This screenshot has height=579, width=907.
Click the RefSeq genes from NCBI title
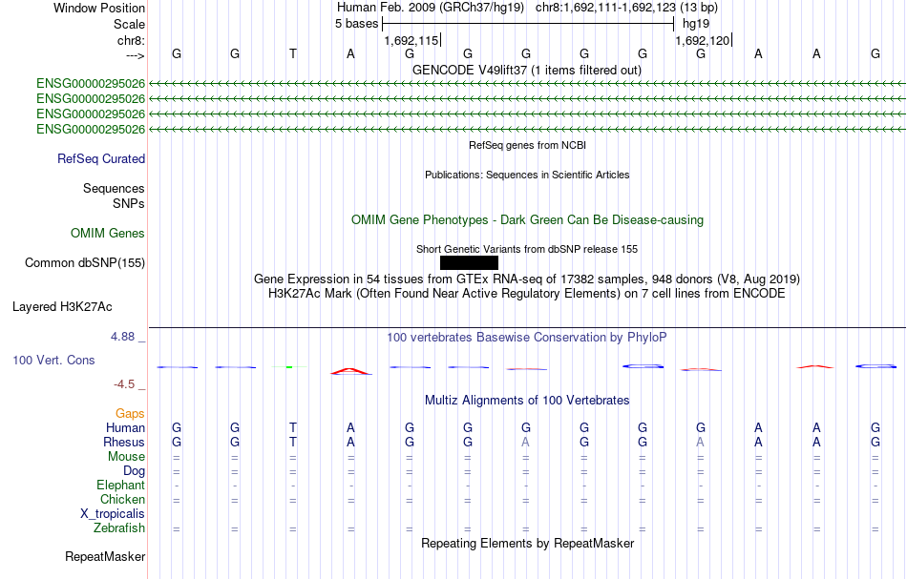pos(528,145)
